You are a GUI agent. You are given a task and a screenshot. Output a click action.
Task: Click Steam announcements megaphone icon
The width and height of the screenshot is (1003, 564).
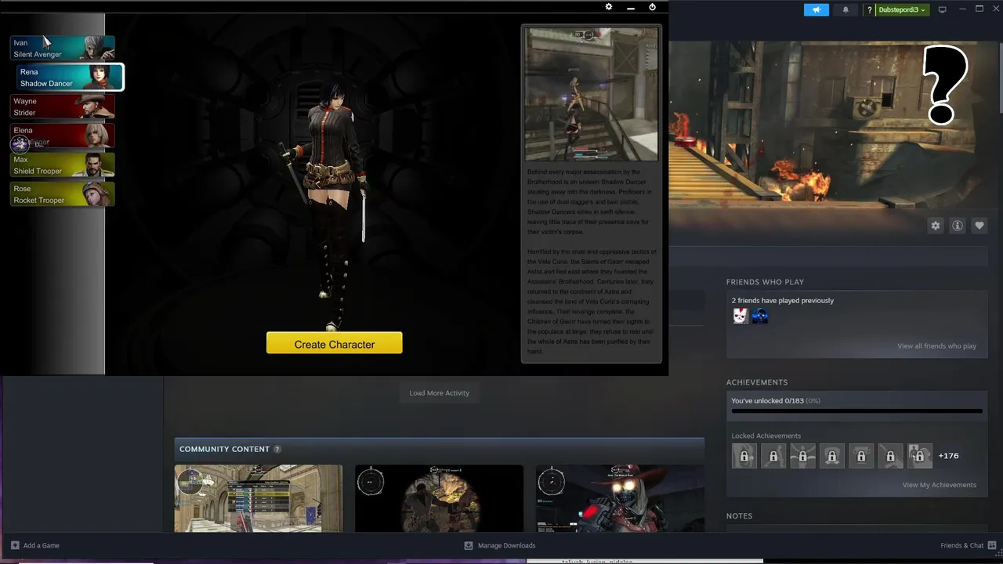coord(816,10)
